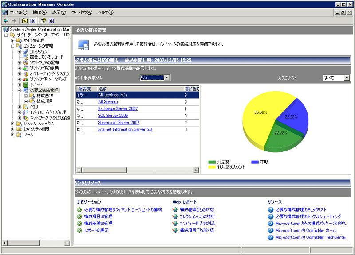This screenshot has width=355, height=255.
Task: Collapse the サイト データベース tree node
Action: click(x=6, y=35)
